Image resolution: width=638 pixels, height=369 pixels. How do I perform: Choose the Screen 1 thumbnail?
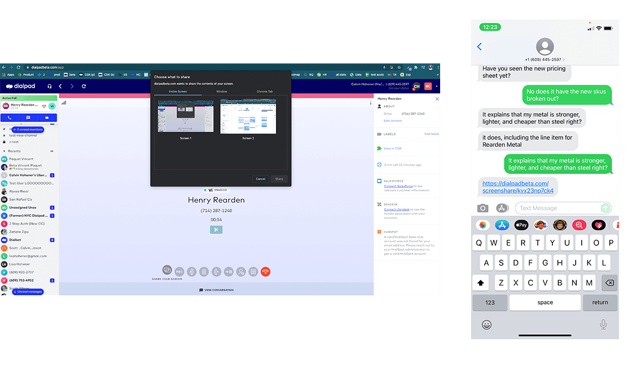pos(185,116)
